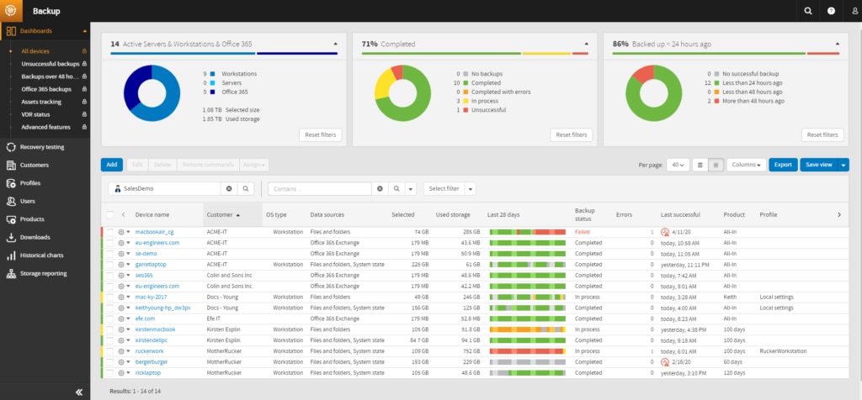This screenshot has width=862, height=400.
Task: Click green Completed legend swatch
Action: click(x=465, y=83)
